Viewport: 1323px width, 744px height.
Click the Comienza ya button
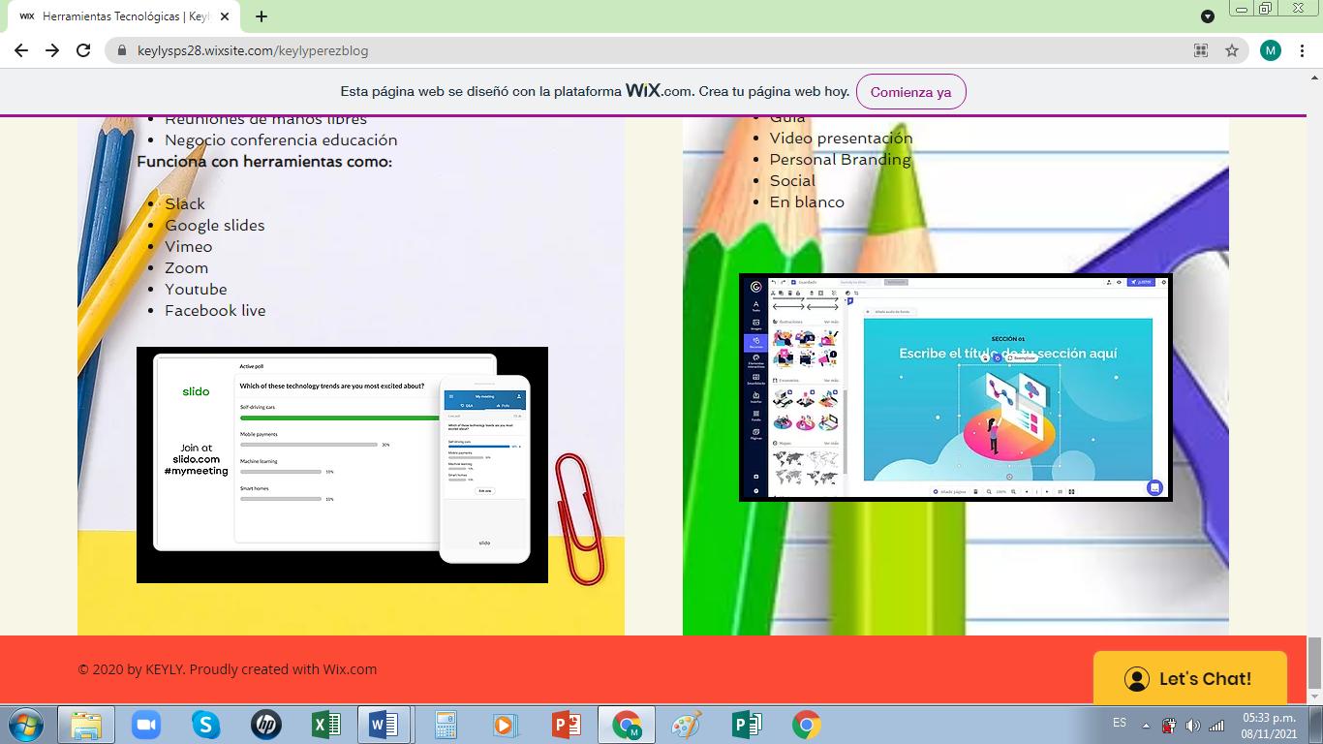910,92
